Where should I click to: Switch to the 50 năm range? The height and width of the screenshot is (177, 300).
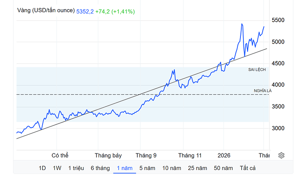[x=223, y=168]
